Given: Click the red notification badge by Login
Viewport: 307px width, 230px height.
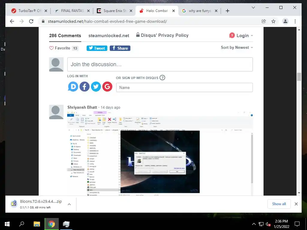Looking at the screenshot, I should coord(232,35).
